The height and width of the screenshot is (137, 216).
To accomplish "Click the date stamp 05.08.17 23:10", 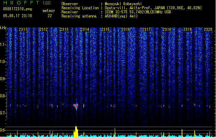I will pyautogui.click(x=18, y=16).
